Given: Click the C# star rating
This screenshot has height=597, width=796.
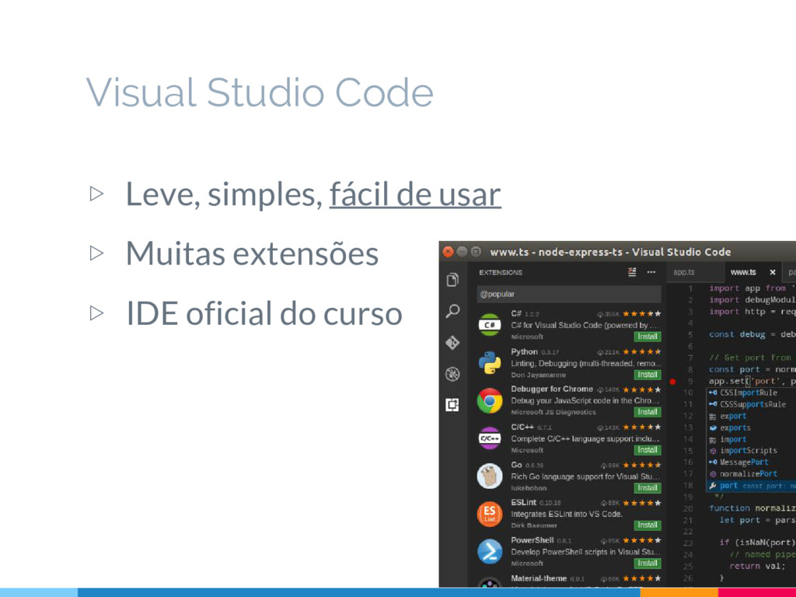Looking at the screenshot, I should coord(642,314).
